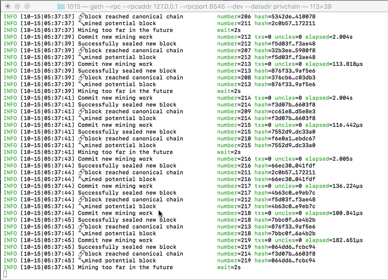Click the hammer icon on the mined block 212 line

81,57
